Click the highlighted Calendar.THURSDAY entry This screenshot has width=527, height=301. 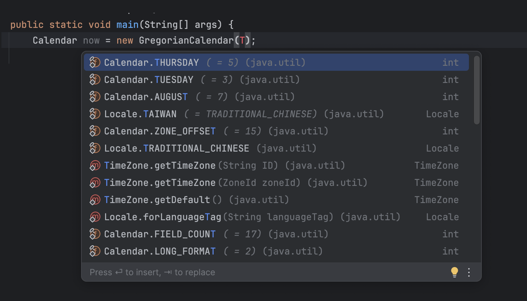pos(151,62)
